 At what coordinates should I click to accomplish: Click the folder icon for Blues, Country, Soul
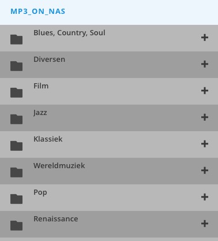(16, 39)
